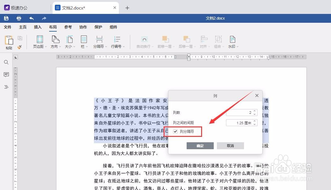Open a new tab with plus button
The width and height of the screenshot is (331, 190).
[127, 8]
